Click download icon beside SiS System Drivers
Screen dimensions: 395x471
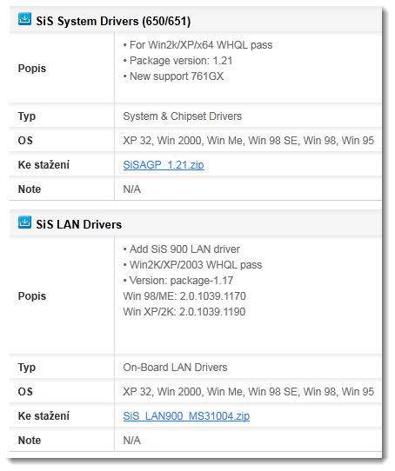tap(24, 19)
